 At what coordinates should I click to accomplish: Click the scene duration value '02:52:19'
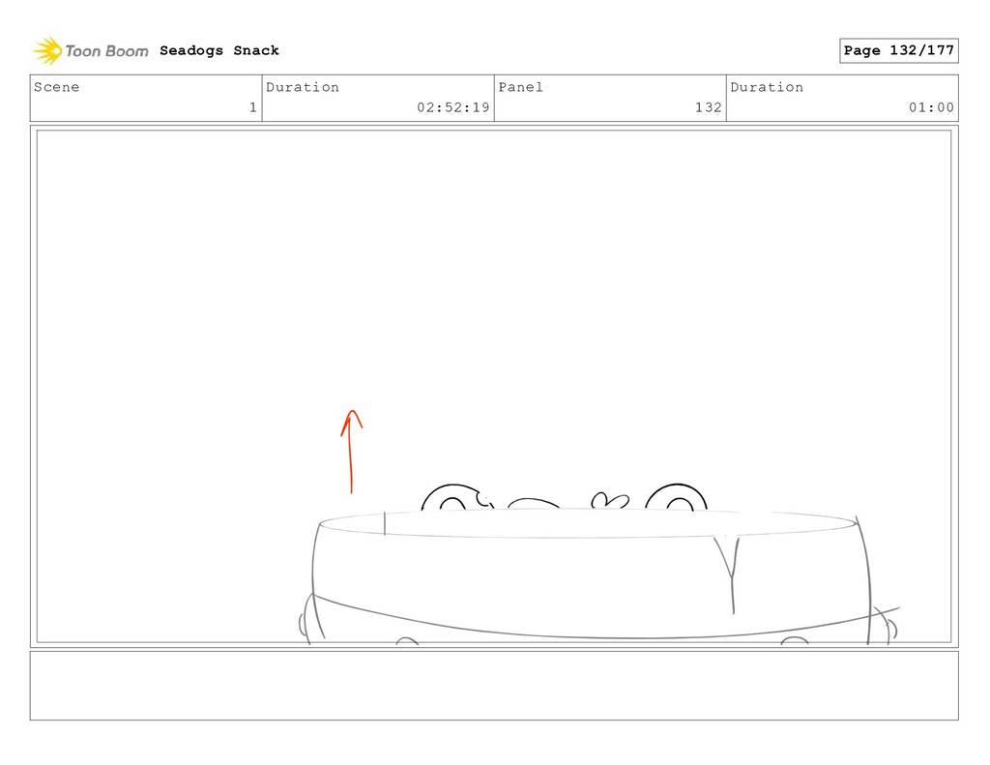(x=452, y=107)
